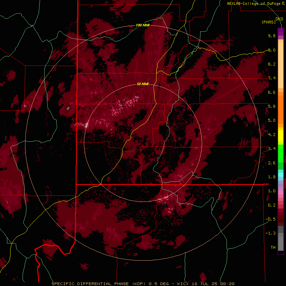Click the -1.3 value on the scale
286x286 pixels.
click(x=270, y=233)
